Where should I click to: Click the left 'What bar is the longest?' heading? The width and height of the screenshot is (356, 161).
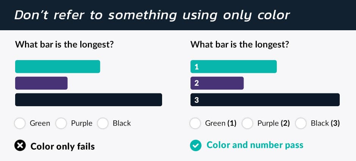[64, 45]
